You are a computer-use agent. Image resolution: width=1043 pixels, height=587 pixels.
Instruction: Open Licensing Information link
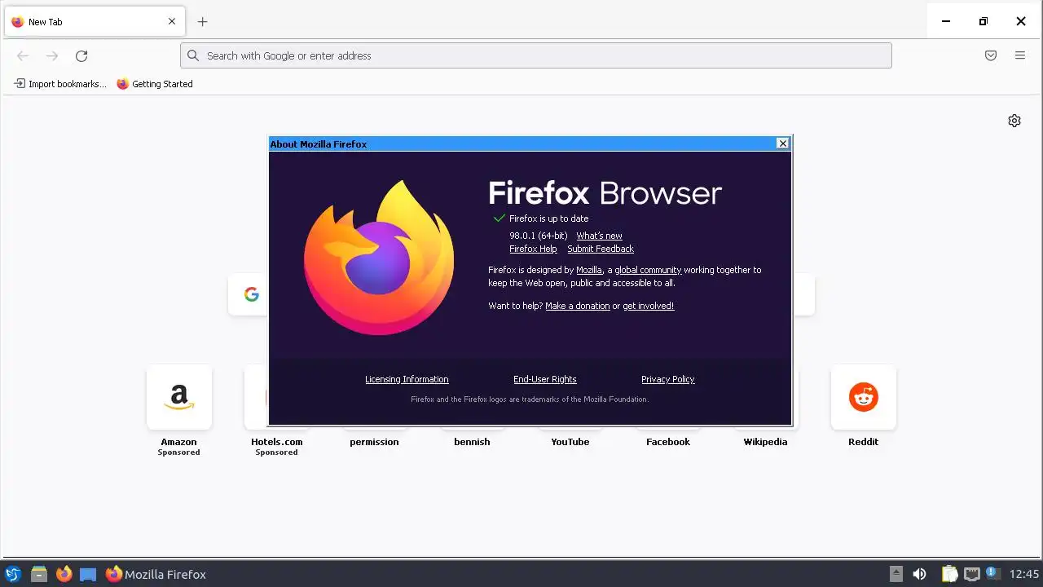407,379
